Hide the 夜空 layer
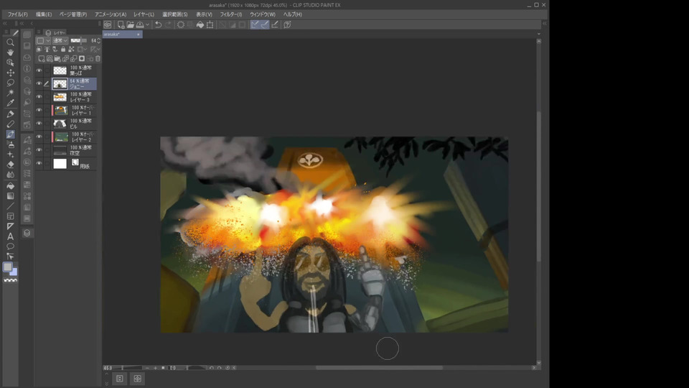 [x=39, y=150]
